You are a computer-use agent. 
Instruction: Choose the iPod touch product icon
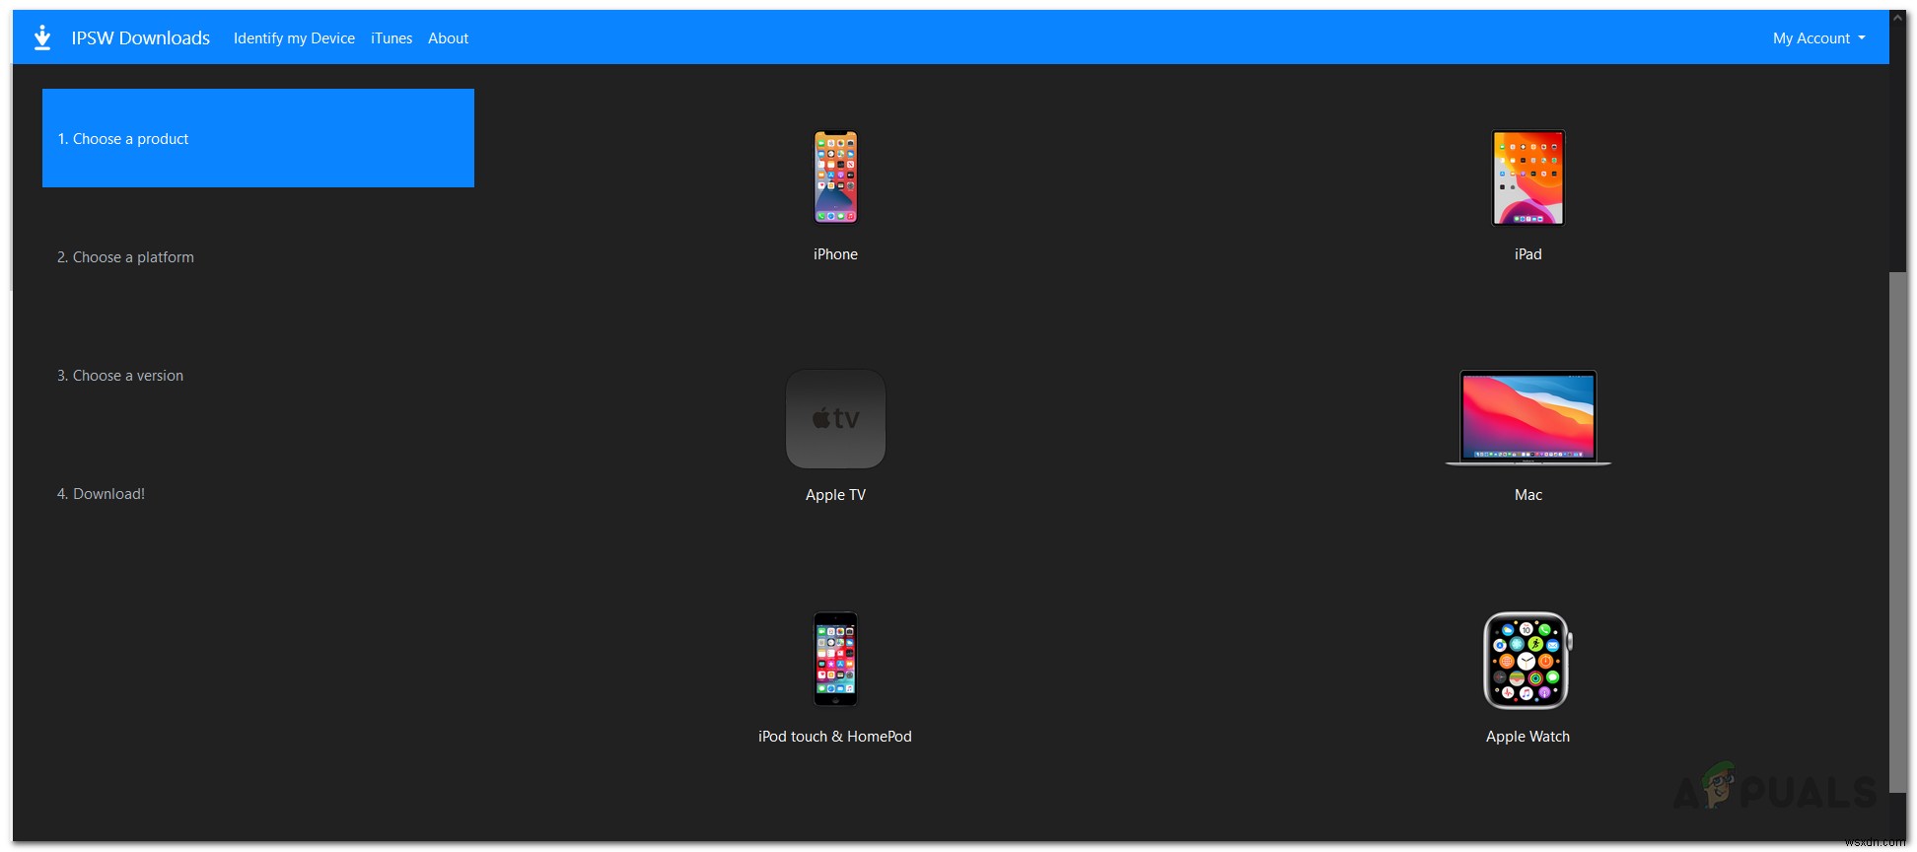click(835, 659)
